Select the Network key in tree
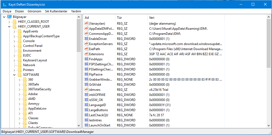Image resolution: width=272 pixels, height=135 pixels. (x=29, y=65)
